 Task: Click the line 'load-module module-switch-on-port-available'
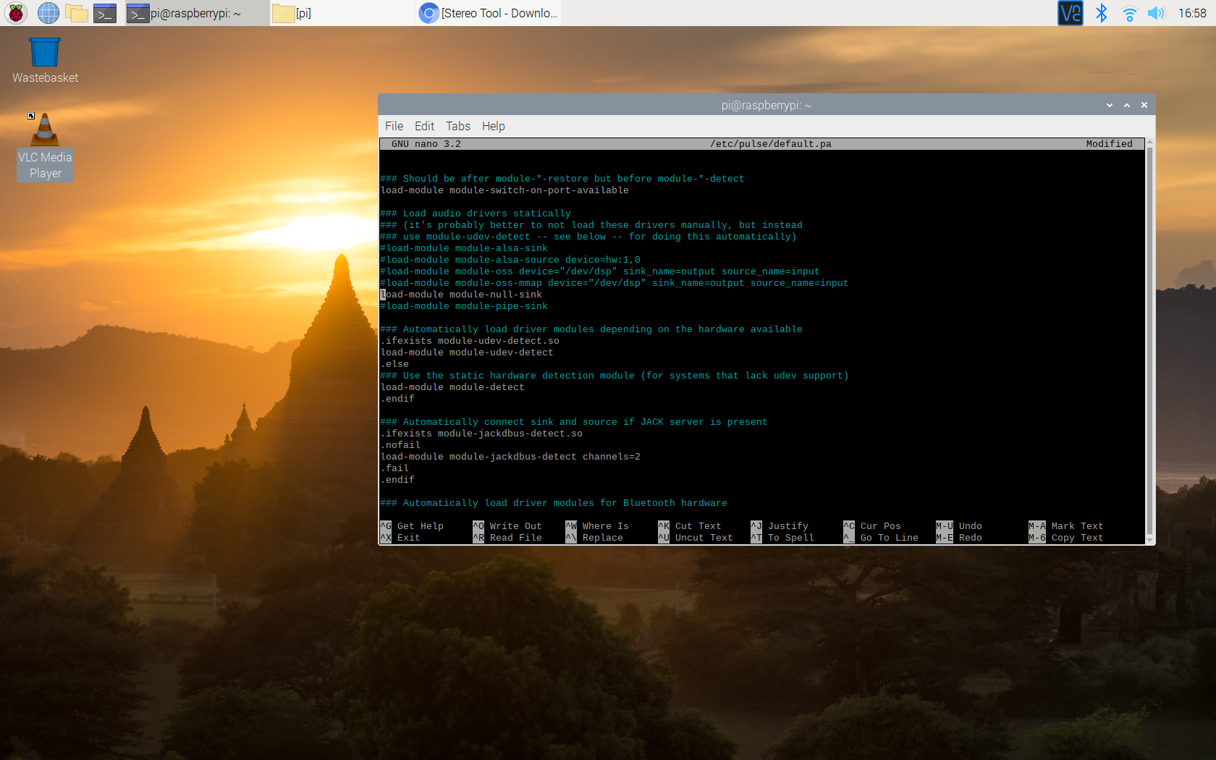(x=504, y=190)
